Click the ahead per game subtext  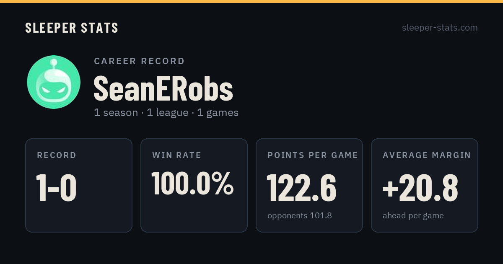pyautogui.click(x=413, y=216)
